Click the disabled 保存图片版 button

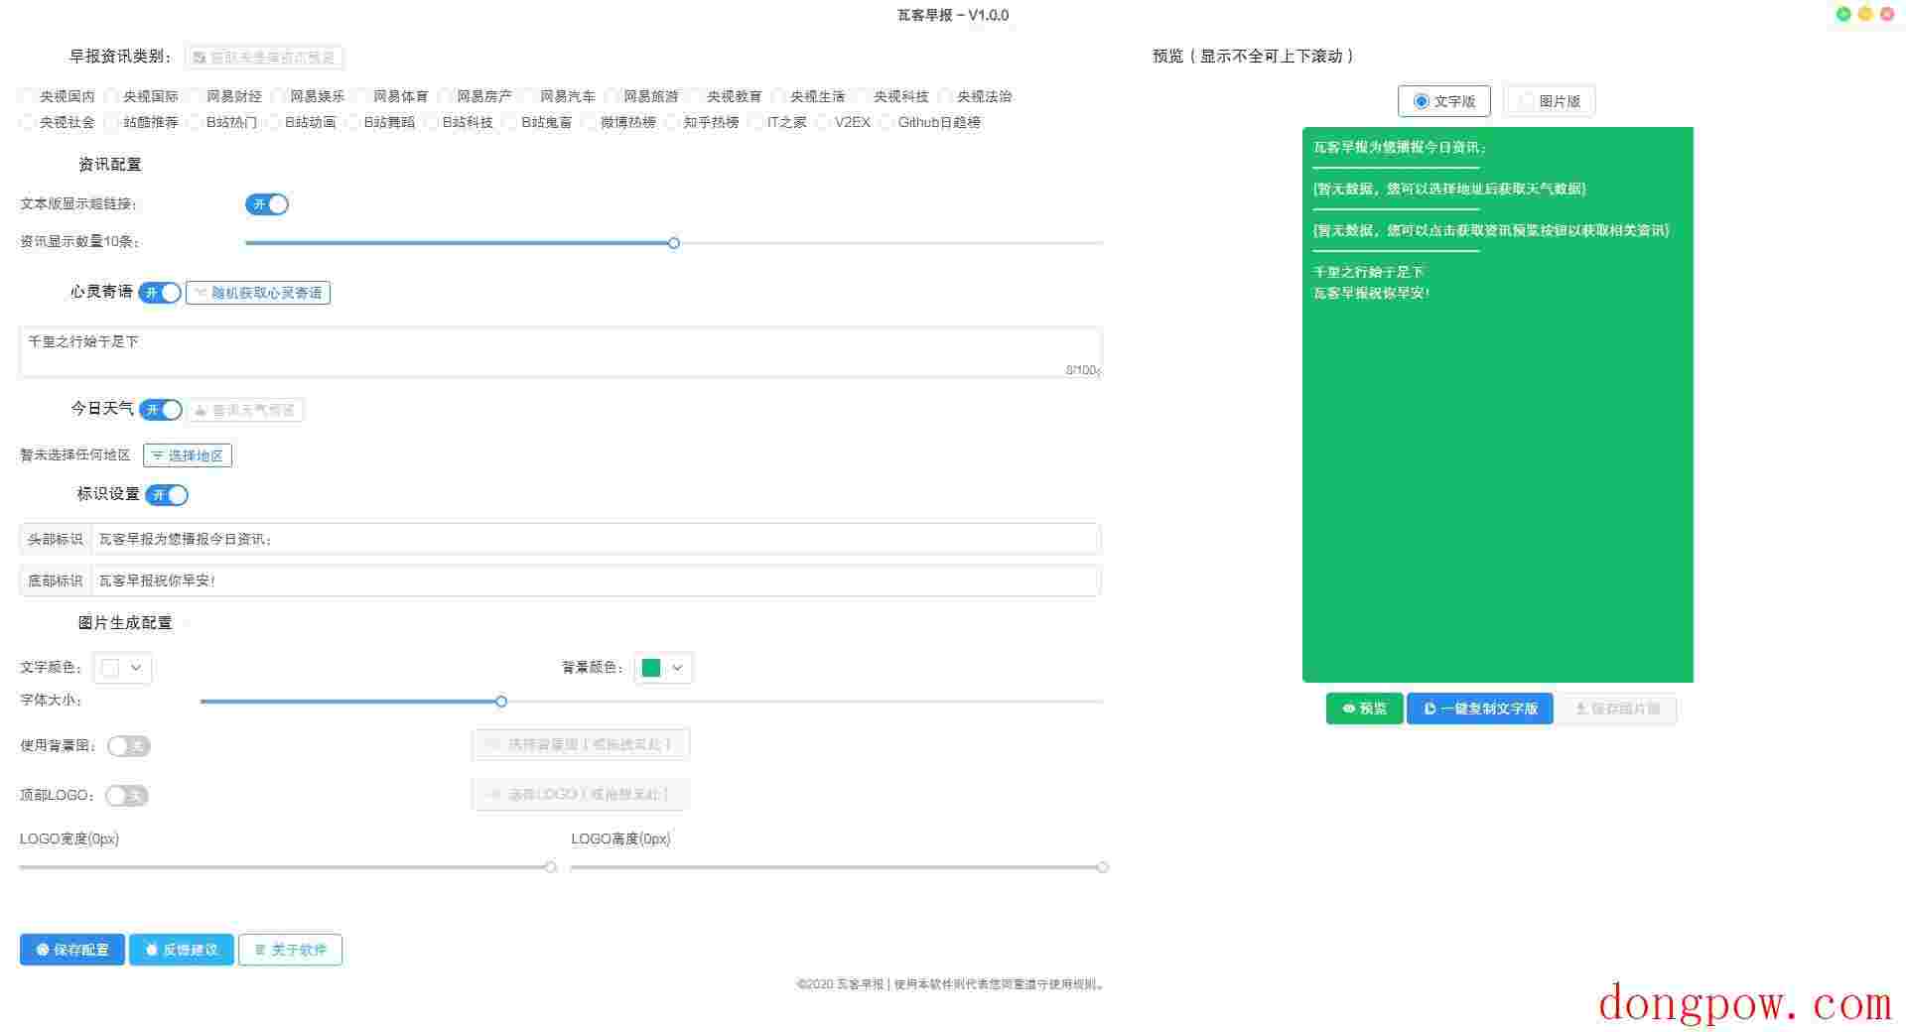tap(1617, 709)
